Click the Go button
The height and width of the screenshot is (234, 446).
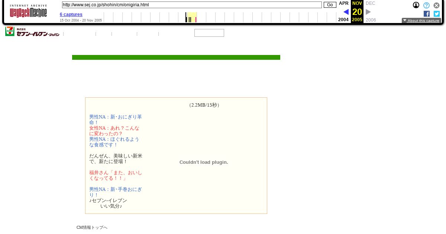point(330,5)
